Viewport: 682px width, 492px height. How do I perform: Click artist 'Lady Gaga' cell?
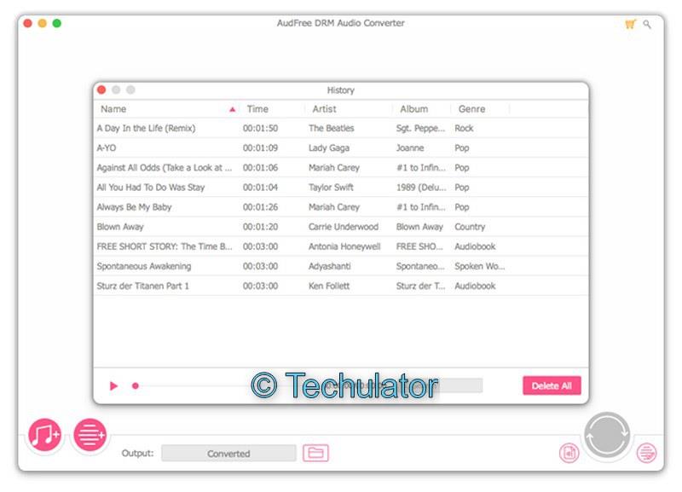point(329,148)
